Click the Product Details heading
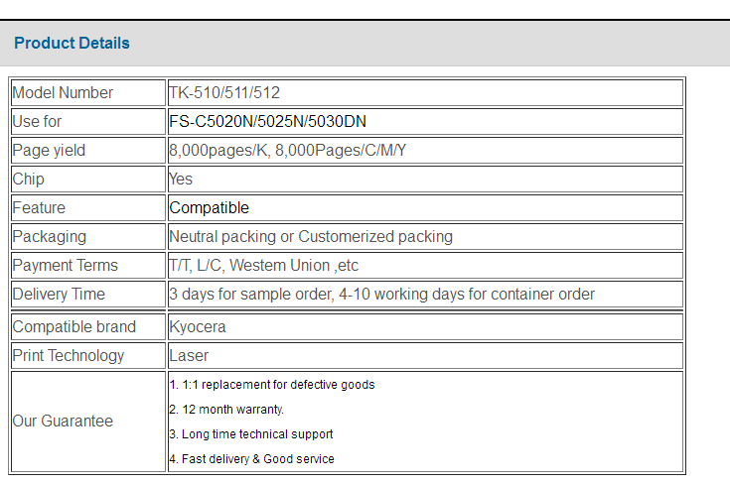The height and width of the screenshot is (484, 730). 72,44
